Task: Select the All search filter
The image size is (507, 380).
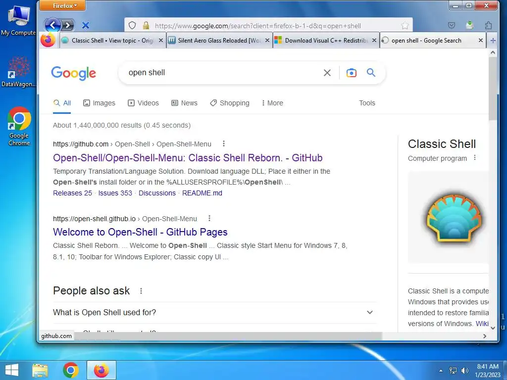Action: point(62,103)
